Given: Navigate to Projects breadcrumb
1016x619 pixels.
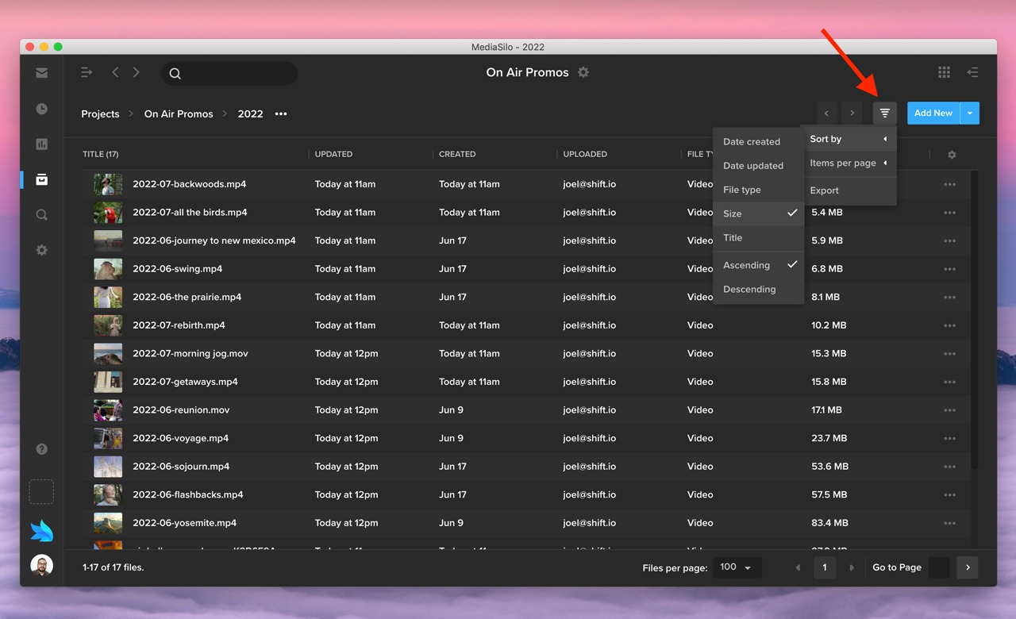Looking at the screenshot, I should click(100, 114).
